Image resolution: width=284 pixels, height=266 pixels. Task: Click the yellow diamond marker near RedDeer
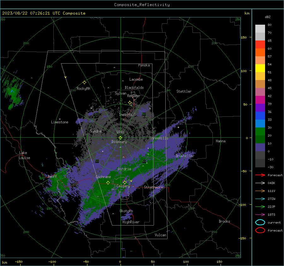click(x=130, y=103)
